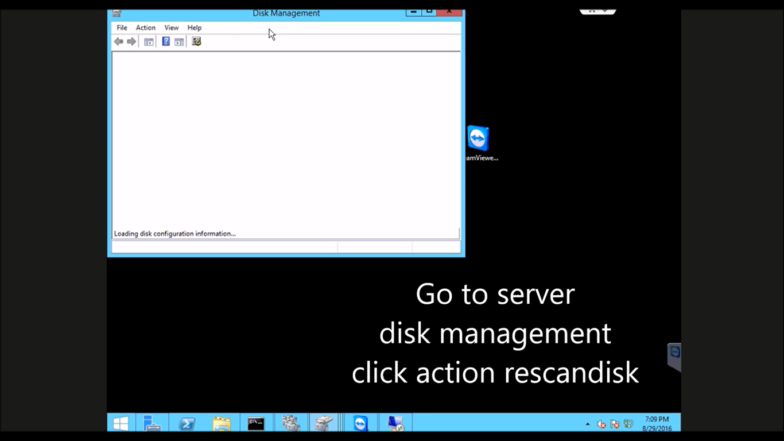Unmute the system volume in the tray
Image resolution: width=784 pixels, height=441 pixels.
[x=600, y=424]
